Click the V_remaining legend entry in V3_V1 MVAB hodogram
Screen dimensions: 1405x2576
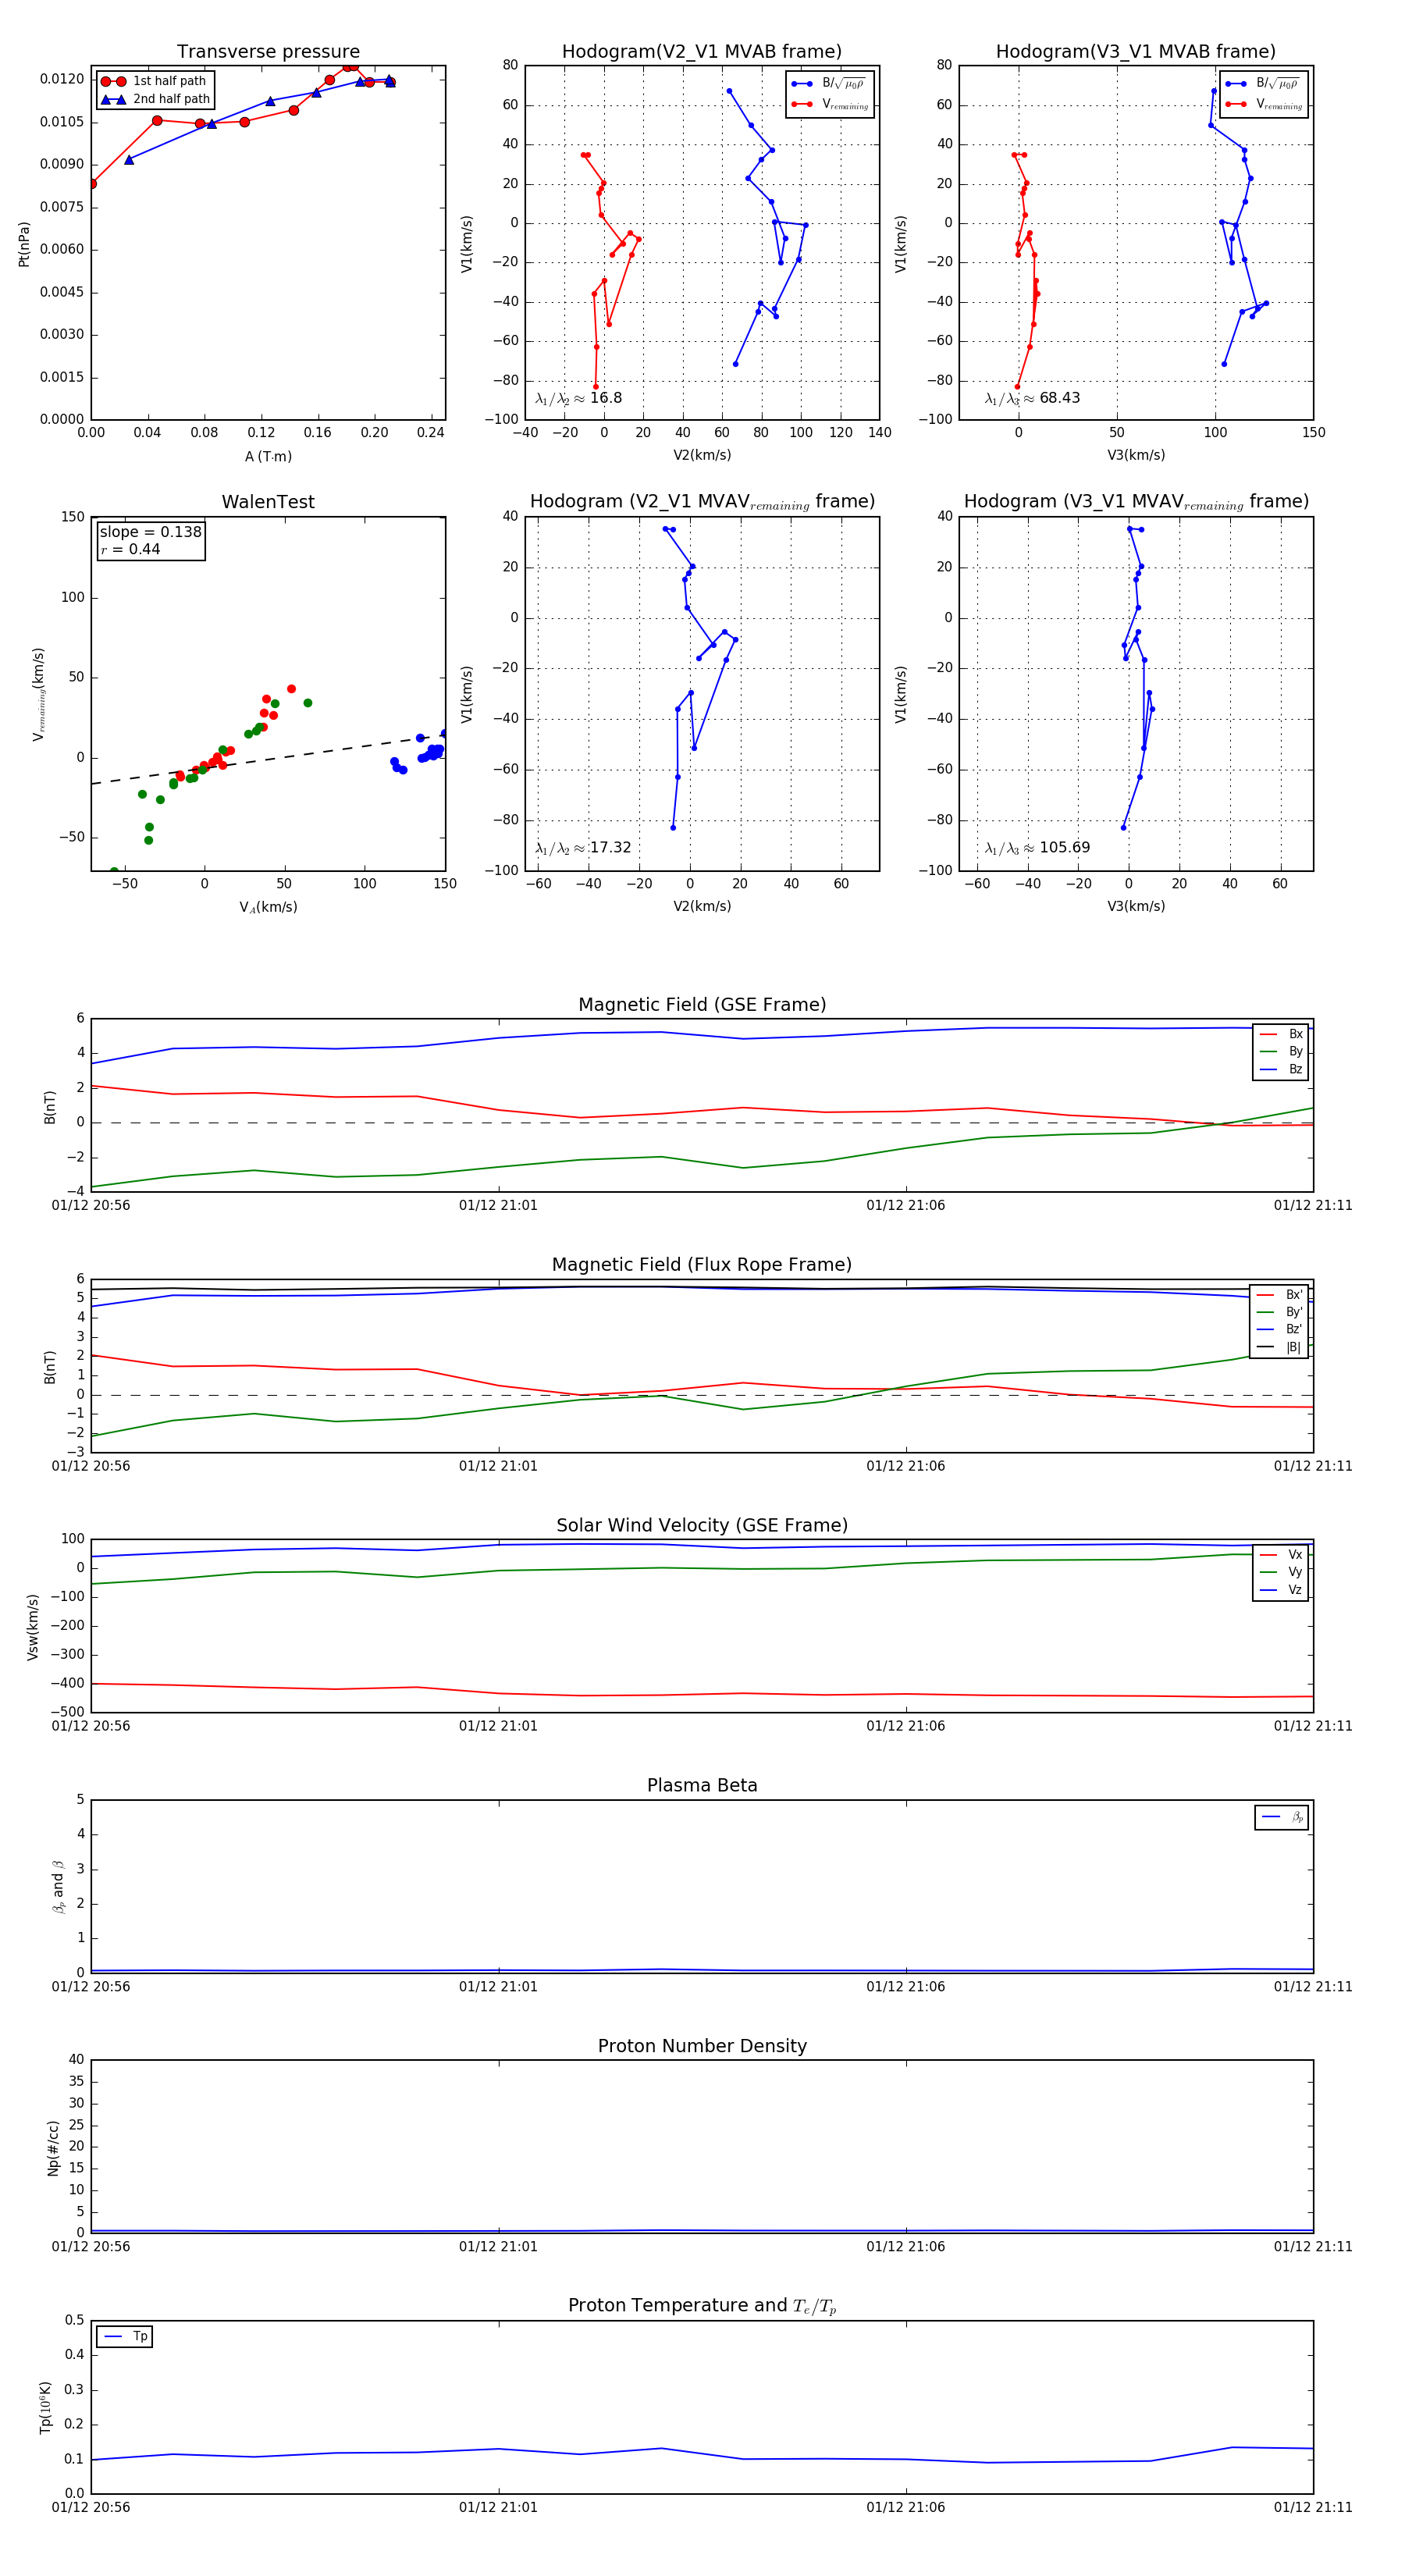[1264, 104]
